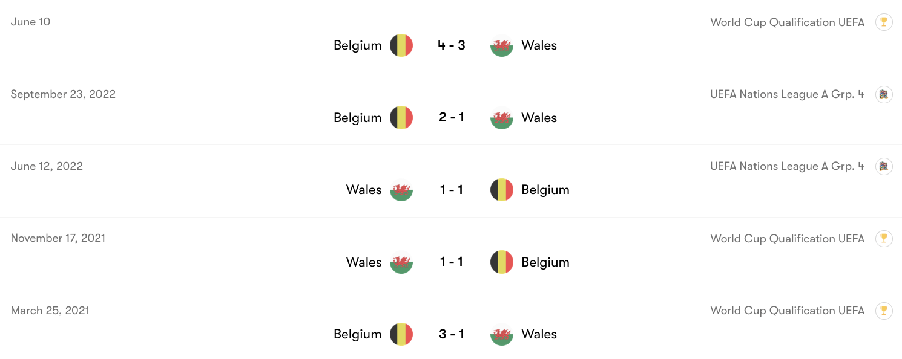Open the 2 - 1 match score
The image size is (902, 359).
click(452, 118)
